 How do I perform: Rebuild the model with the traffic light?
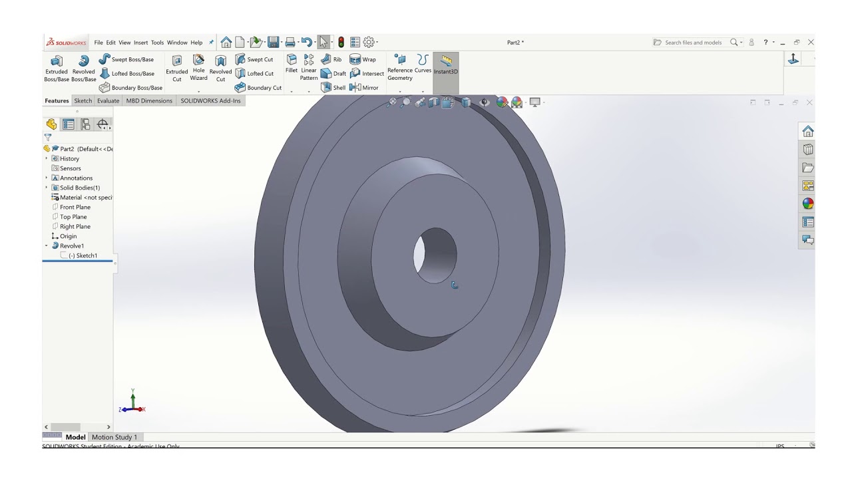(x=341, y=42)
